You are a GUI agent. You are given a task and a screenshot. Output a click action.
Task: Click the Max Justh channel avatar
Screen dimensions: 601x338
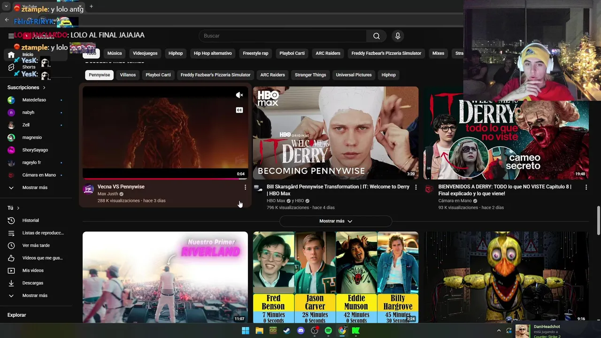[88, 189]
